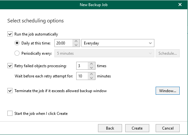This screenshot has height=135, width=188.
Task: Select the Periodically every option
Action: point(17,53)
